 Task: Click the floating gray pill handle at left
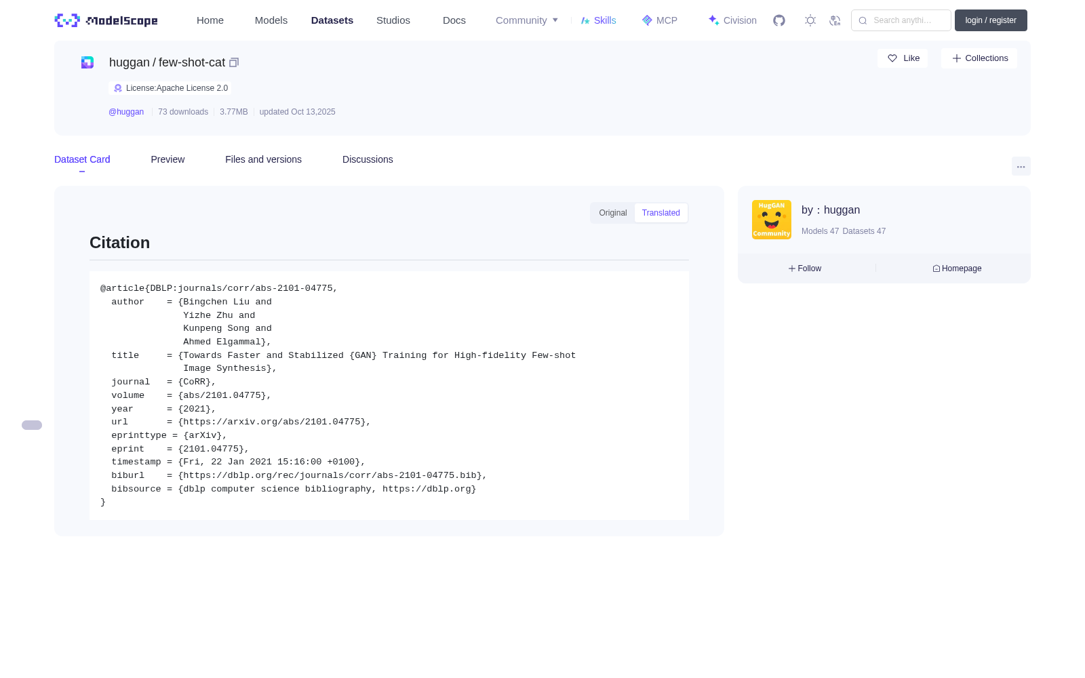click(x=32, y=425)
